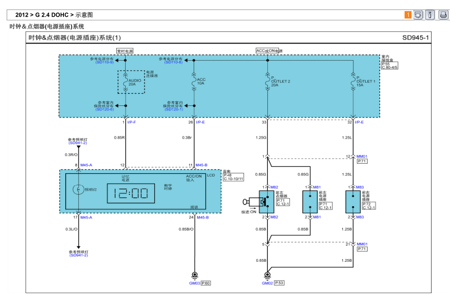The height and width of the screenshot is (301, 450).
Task: Click the P_OUTLET 2 20A fuse label
Action: tap(281, 81)
